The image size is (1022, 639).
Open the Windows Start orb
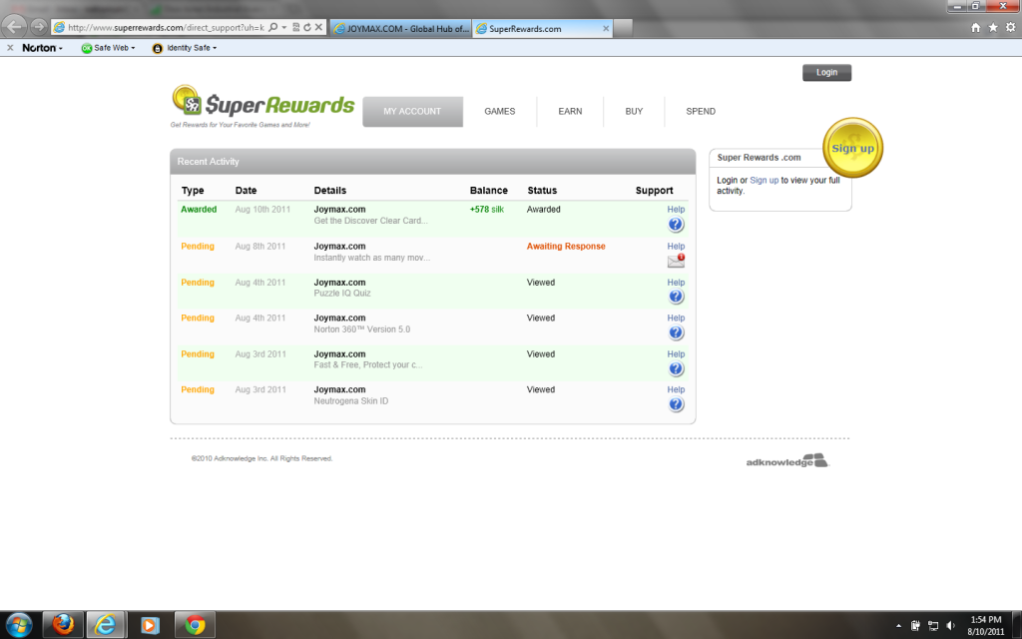tap(18, 625)
